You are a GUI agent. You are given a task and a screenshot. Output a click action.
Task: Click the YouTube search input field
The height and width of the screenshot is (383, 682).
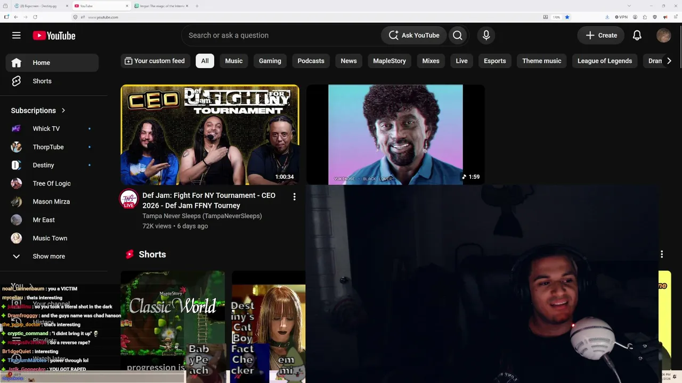[281, 35]
